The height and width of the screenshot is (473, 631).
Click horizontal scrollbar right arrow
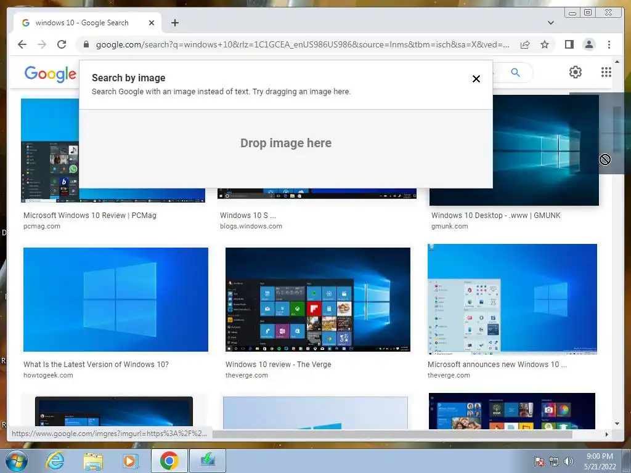pyautogui.click(x=607, y=434)
